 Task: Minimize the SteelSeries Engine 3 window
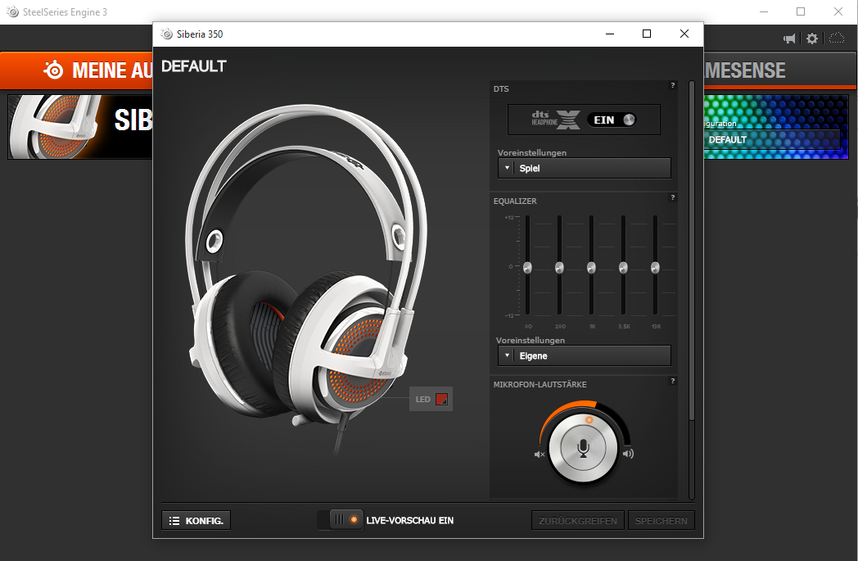[765, 11]
